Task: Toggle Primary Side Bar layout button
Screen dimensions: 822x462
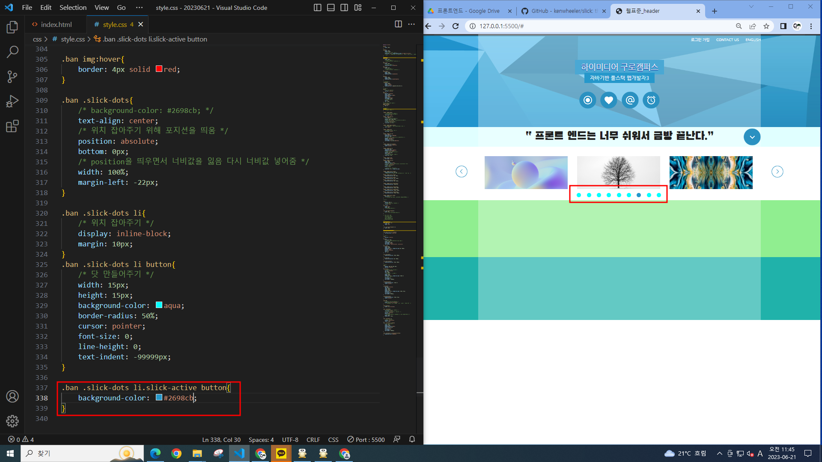Action: [317, 8]
